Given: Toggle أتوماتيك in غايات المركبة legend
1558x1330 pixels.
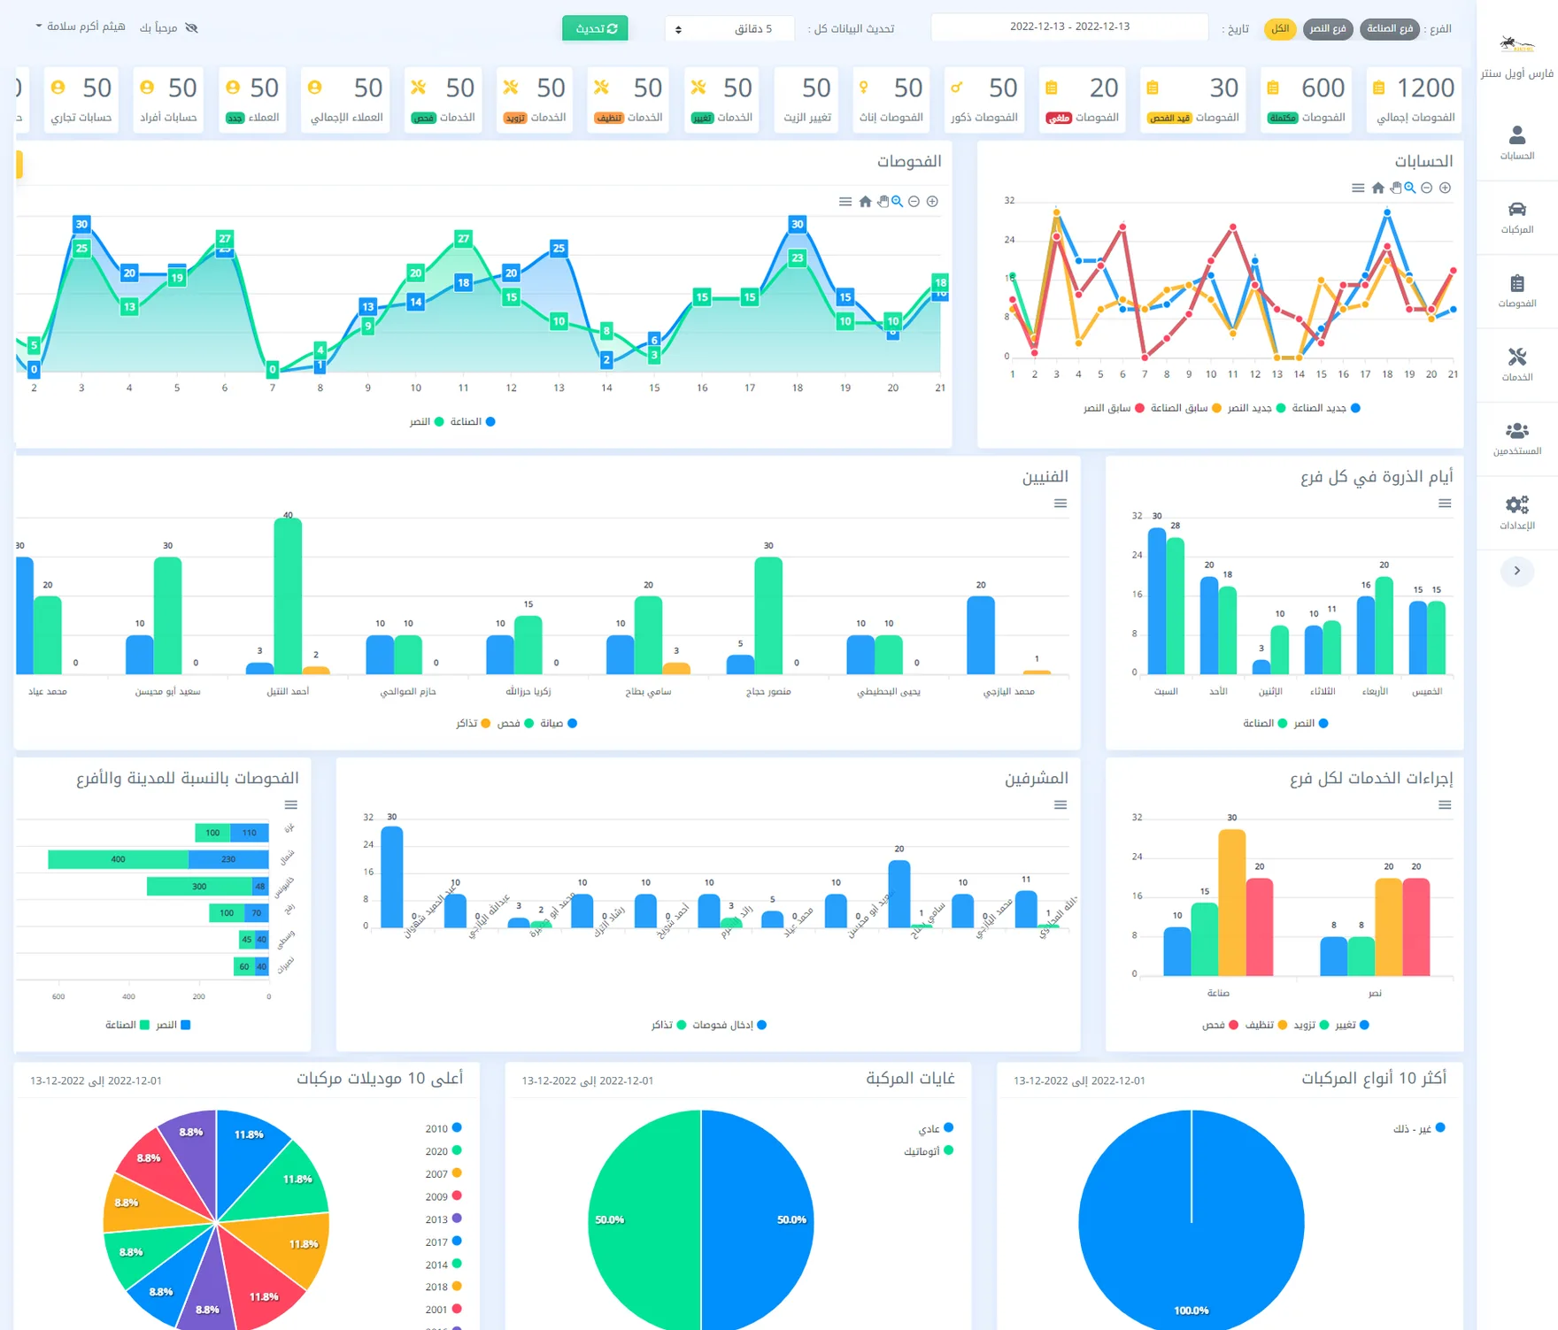Looking at the screenshot, I should 928,1151.
